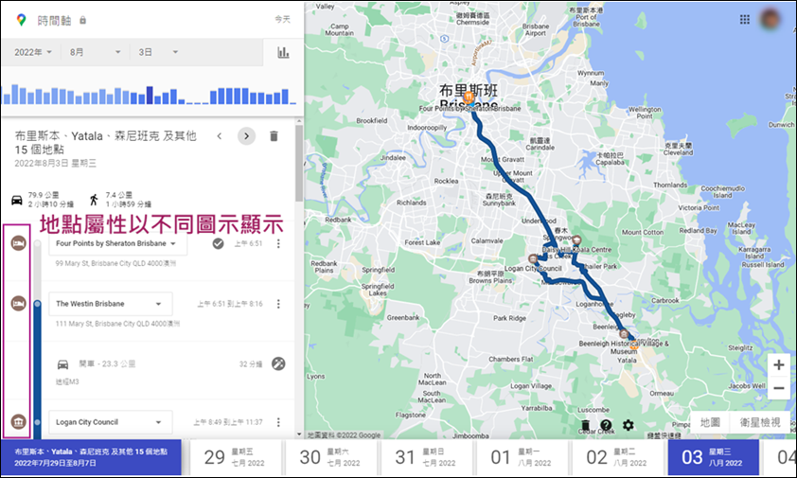Click the walking summary icon
Image resolution: width=797 pixels, height=478 pixels.
pyautogui.click(x=94, y=200)
